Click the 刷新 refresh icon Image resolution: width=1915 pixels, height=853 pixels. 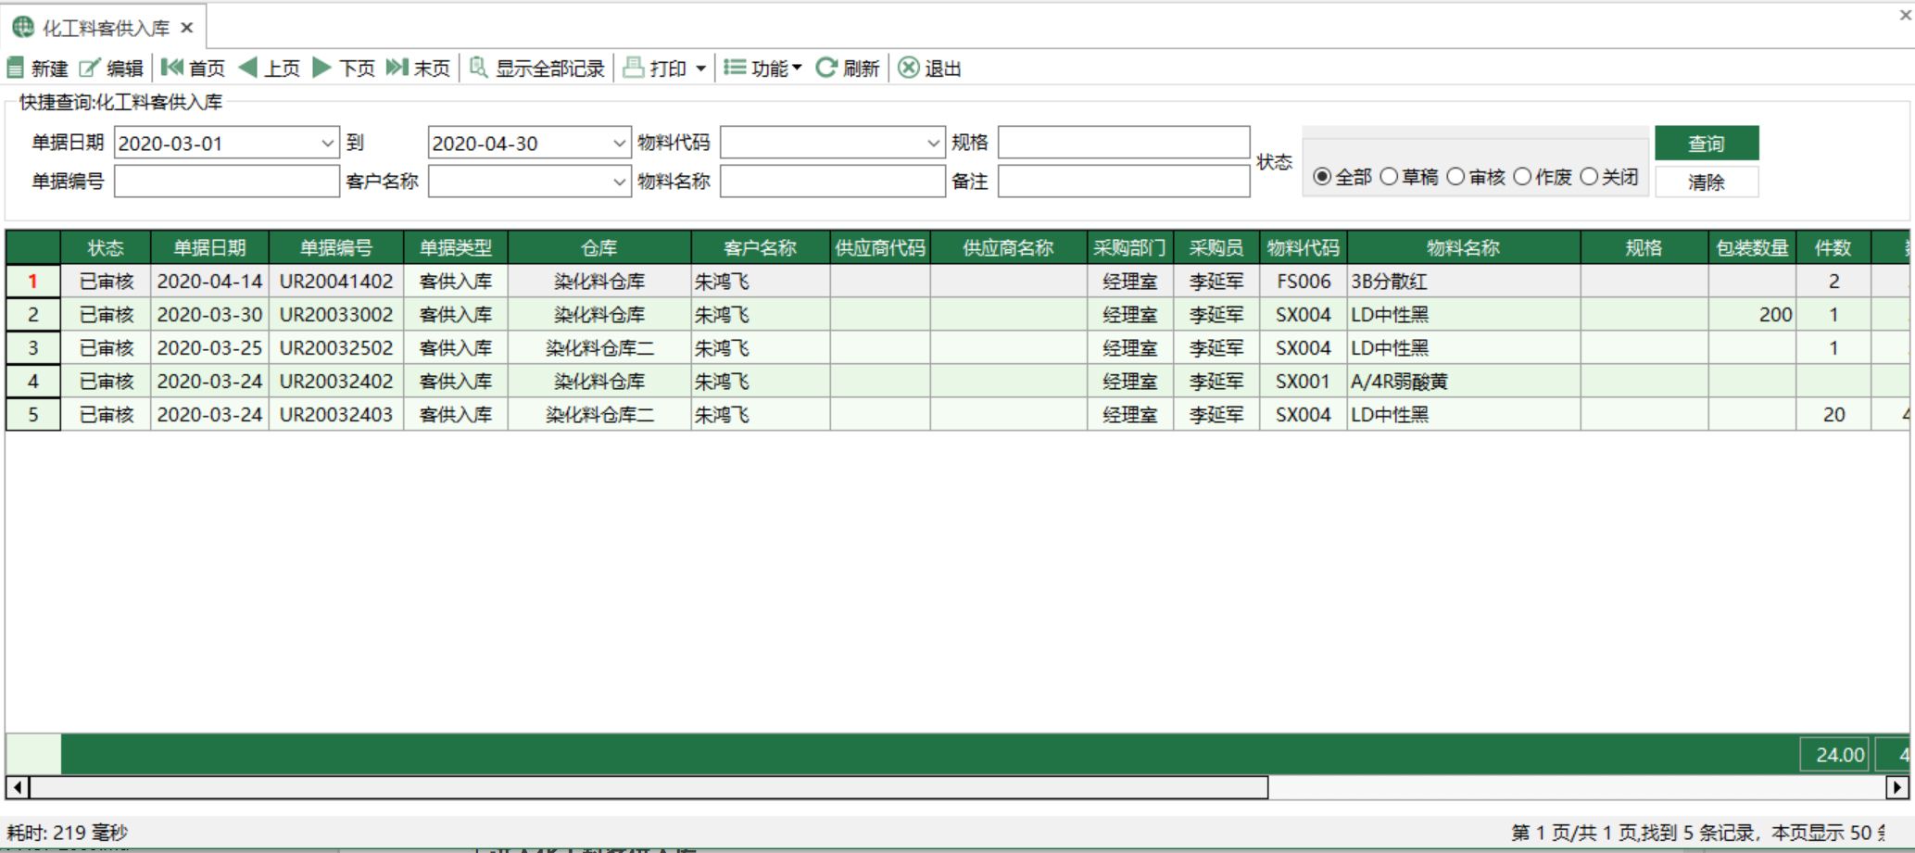[826, 68]
